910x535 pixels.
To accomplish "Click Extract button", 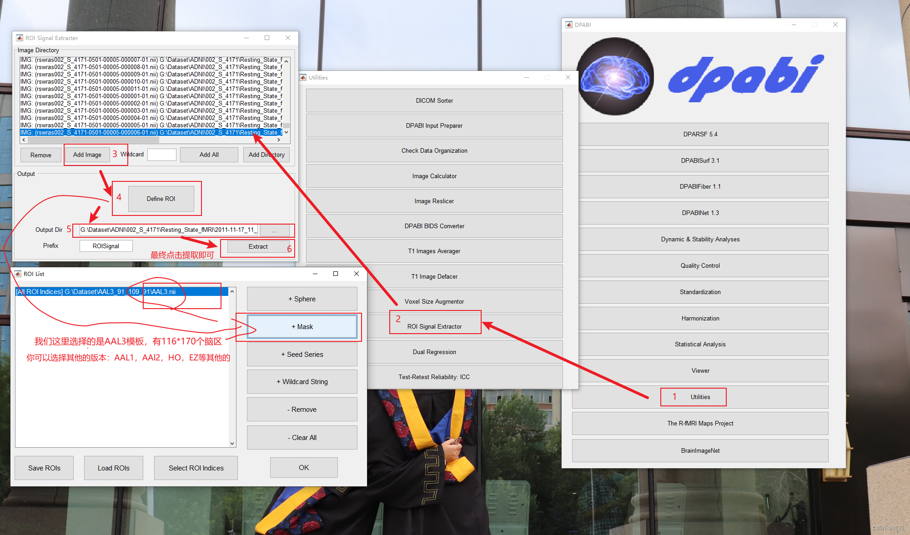I will [x=258, y=246].
